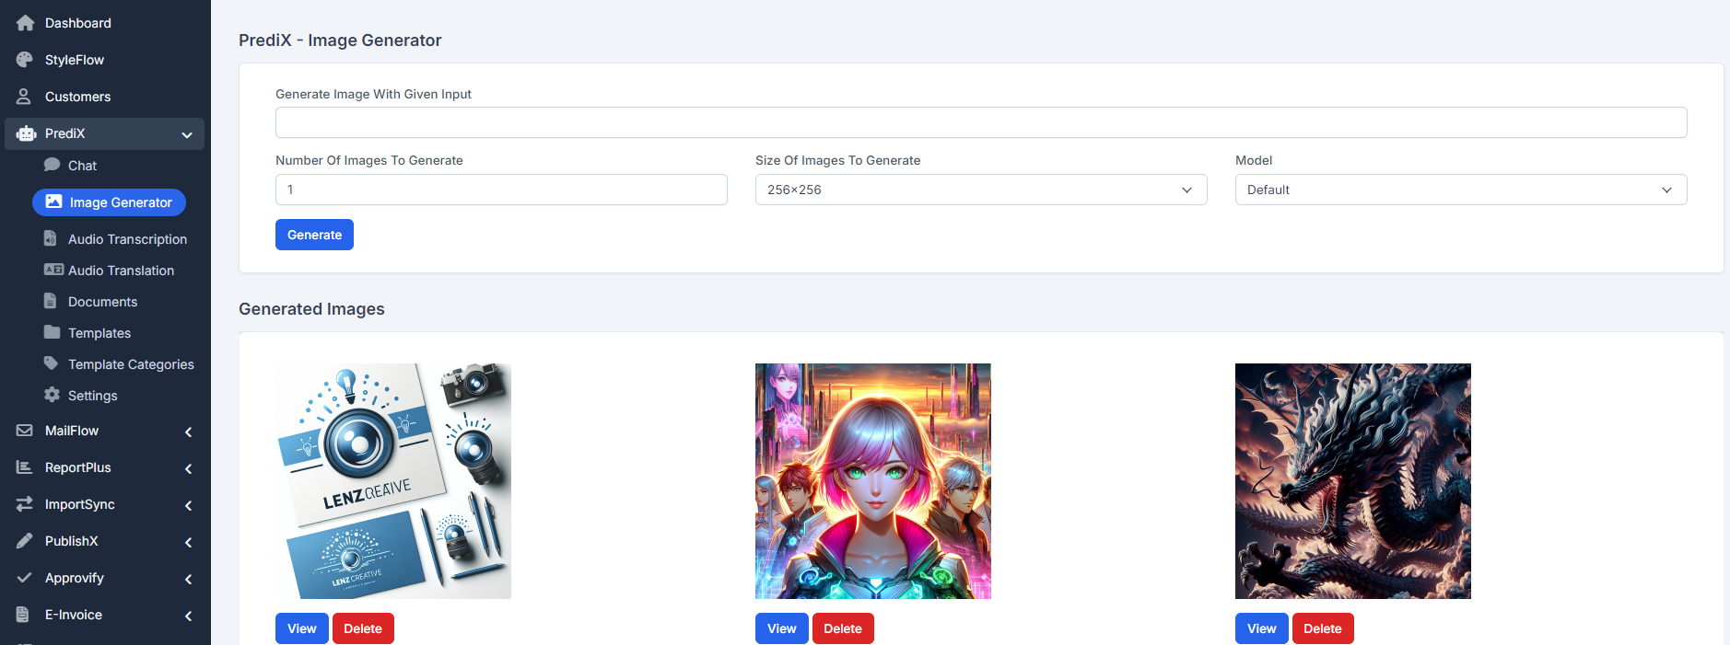The height and width of the screenshot is (645, 1730).
Task: Open PrediX Settings in the sidebar
Action: [x=92, y=396]
